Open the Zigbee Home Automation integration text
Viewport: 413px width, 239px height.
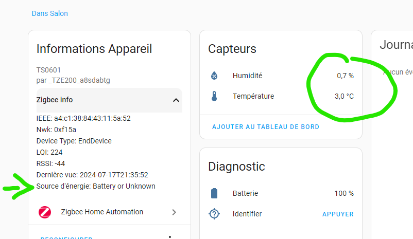coord(102,212)
